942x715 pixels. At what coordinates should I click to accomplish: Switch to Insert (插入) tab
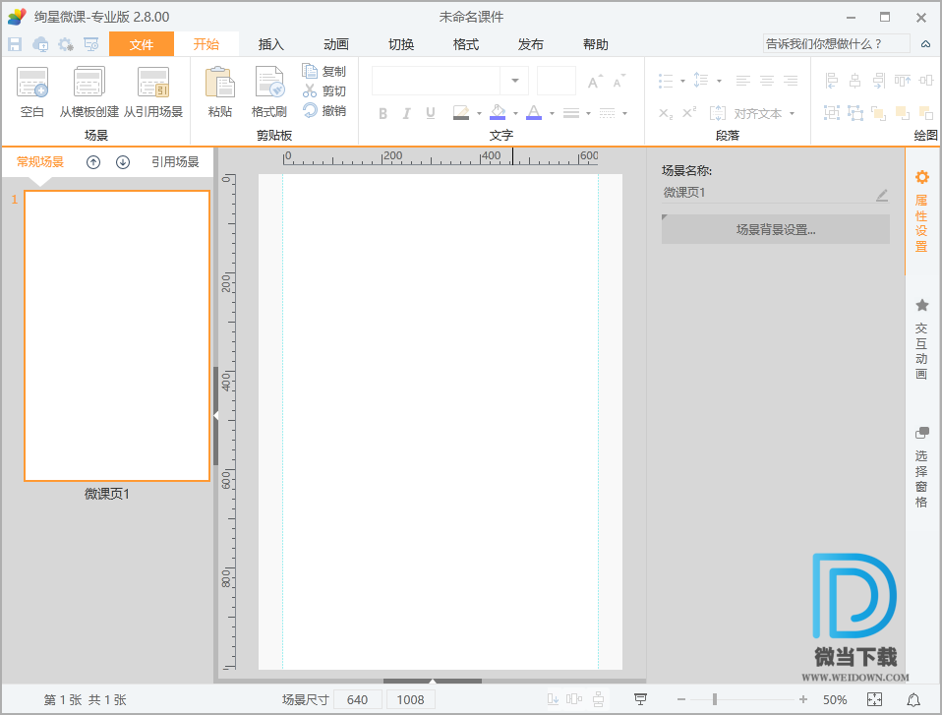271,44
